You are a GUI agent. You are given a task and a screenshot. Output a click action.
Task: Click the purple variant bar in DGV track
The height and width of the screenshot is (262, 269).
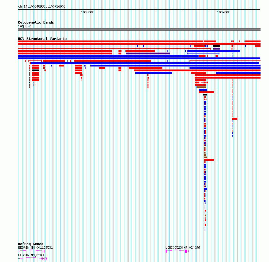(x=148, y=53)
